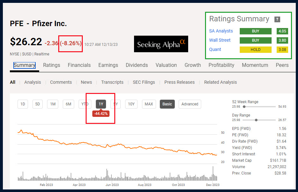Show the MAX price history
The image size is (298, 192).
coord(149,104)
